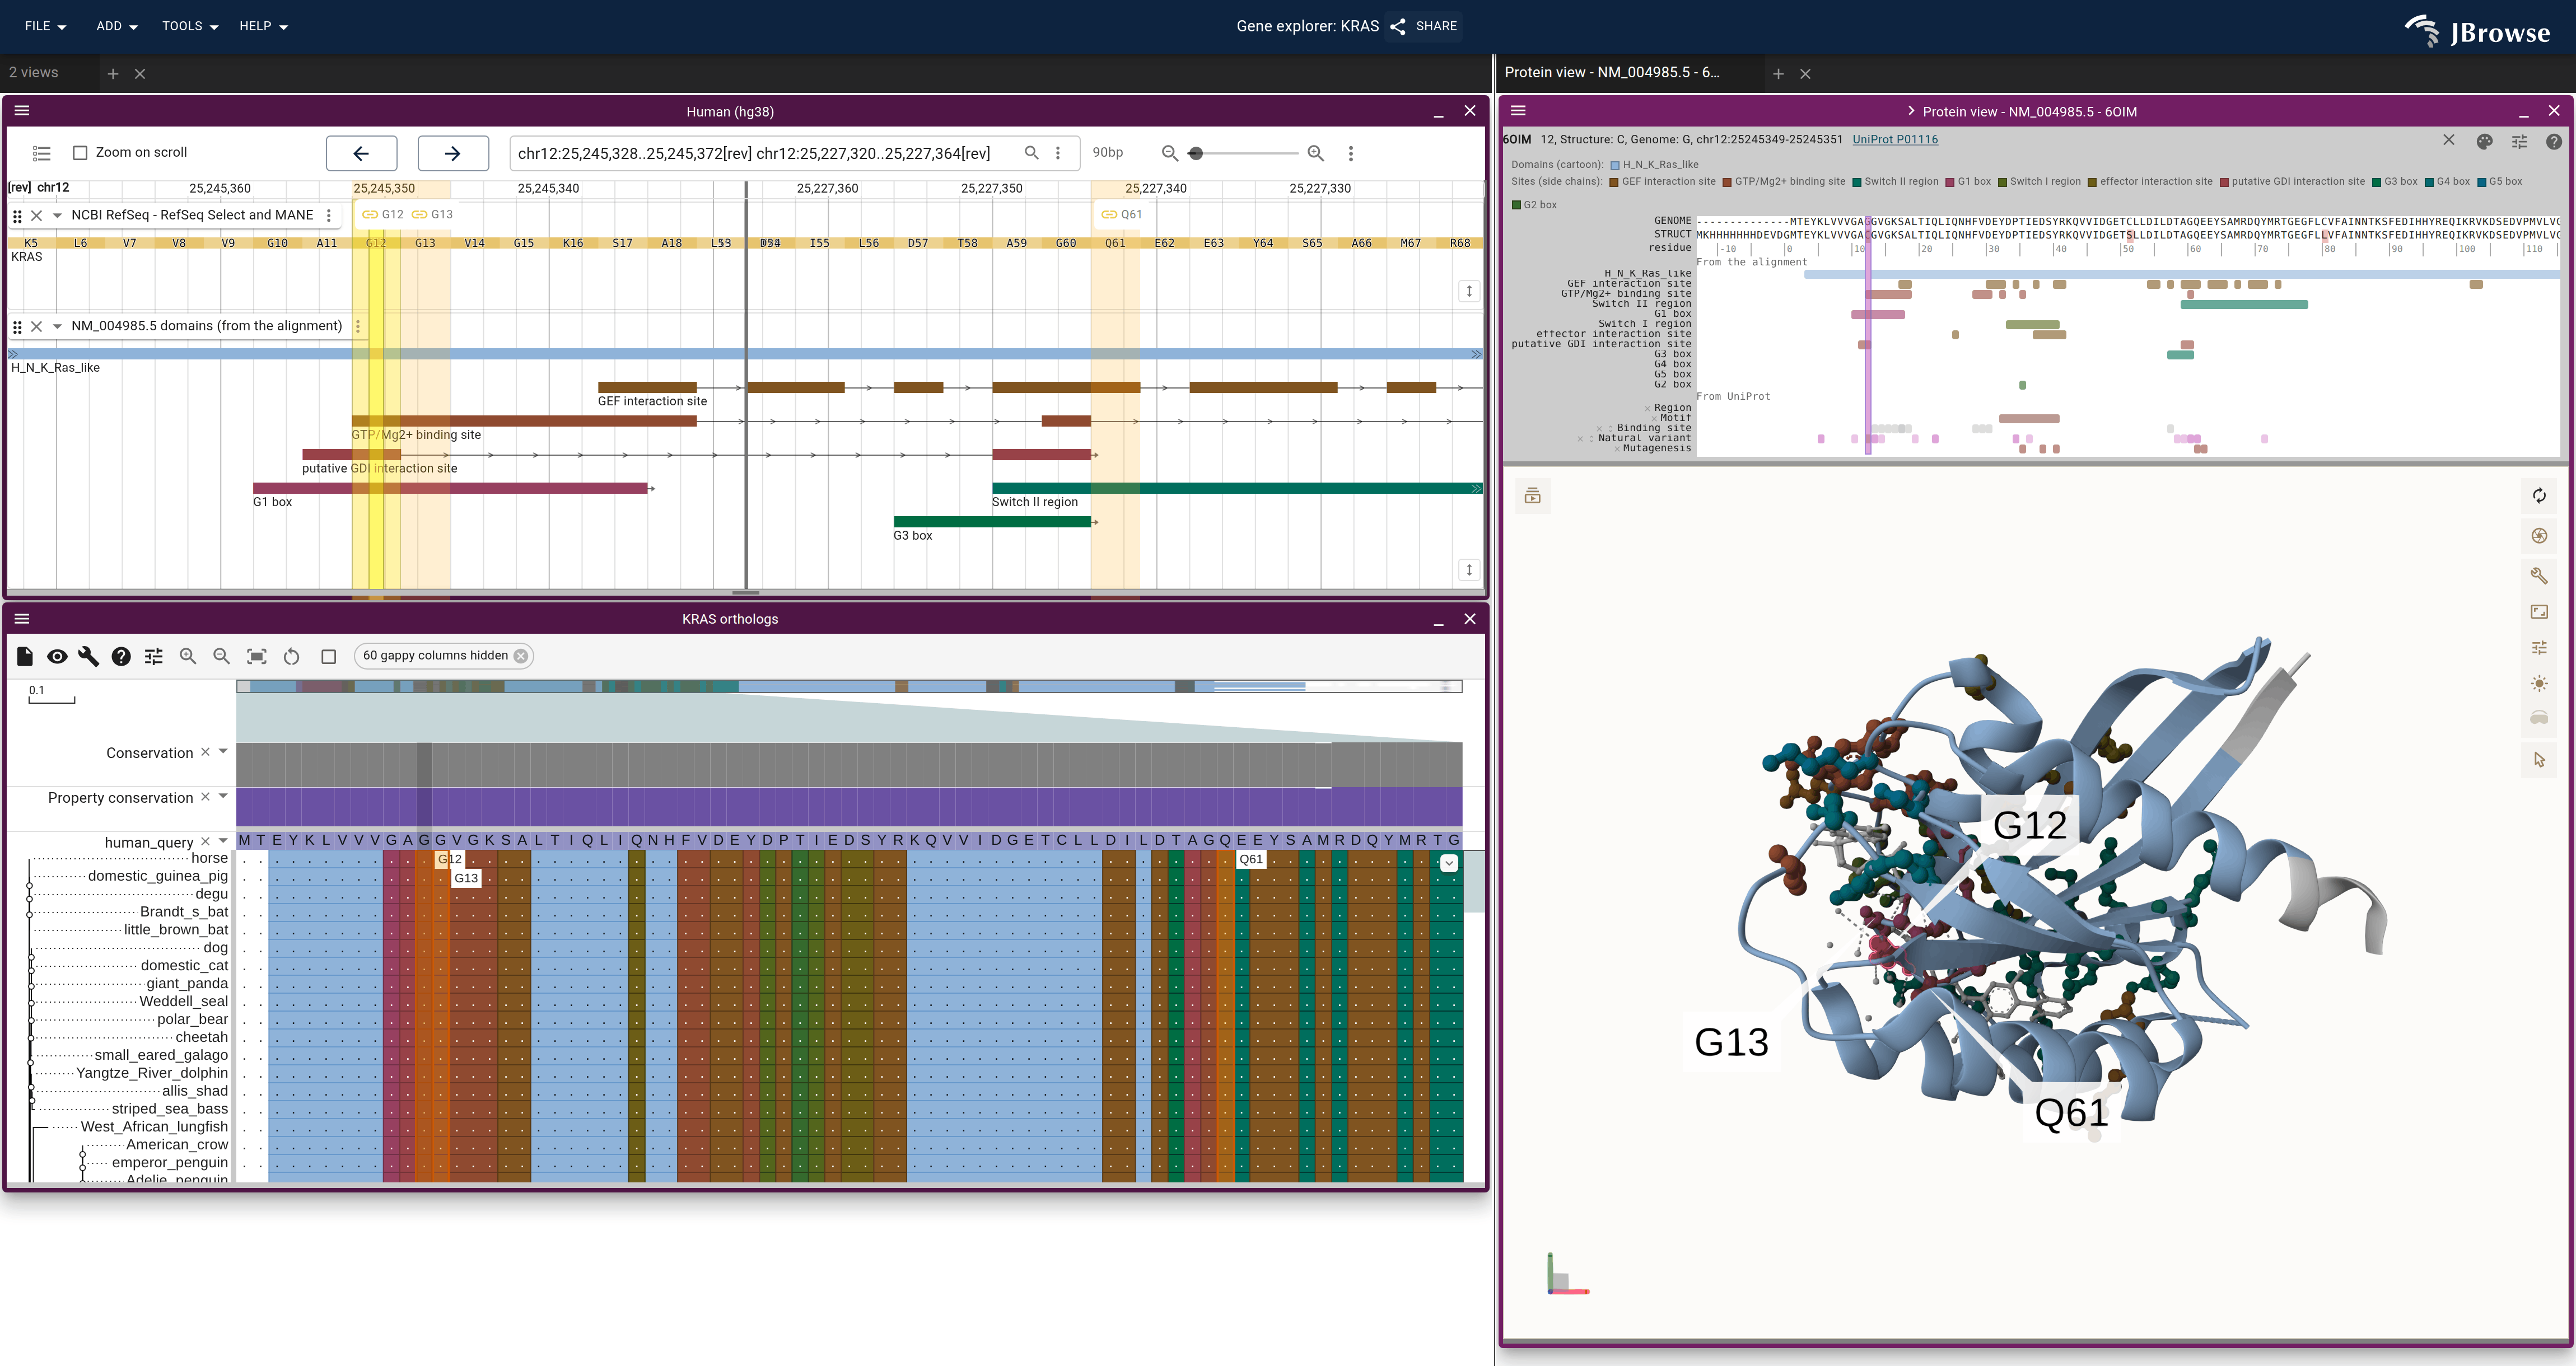Open the FILE menu
2576x1366 pixels.
coord(45,26)
